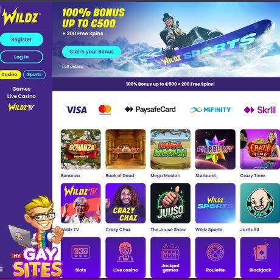The width and height of the screenshot is (280, 280).
Task: Open Games in the sidebar menu
Action: 21,89
